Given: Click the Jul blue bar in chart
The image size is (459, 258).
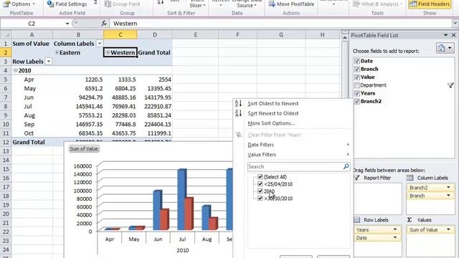Looking at the screenshot, I should (x=181, y=199).
